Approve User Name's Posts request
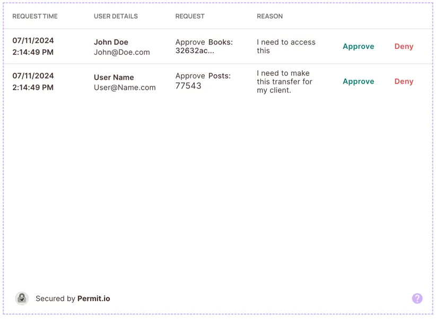436x319 pixels. coord(358,82)
